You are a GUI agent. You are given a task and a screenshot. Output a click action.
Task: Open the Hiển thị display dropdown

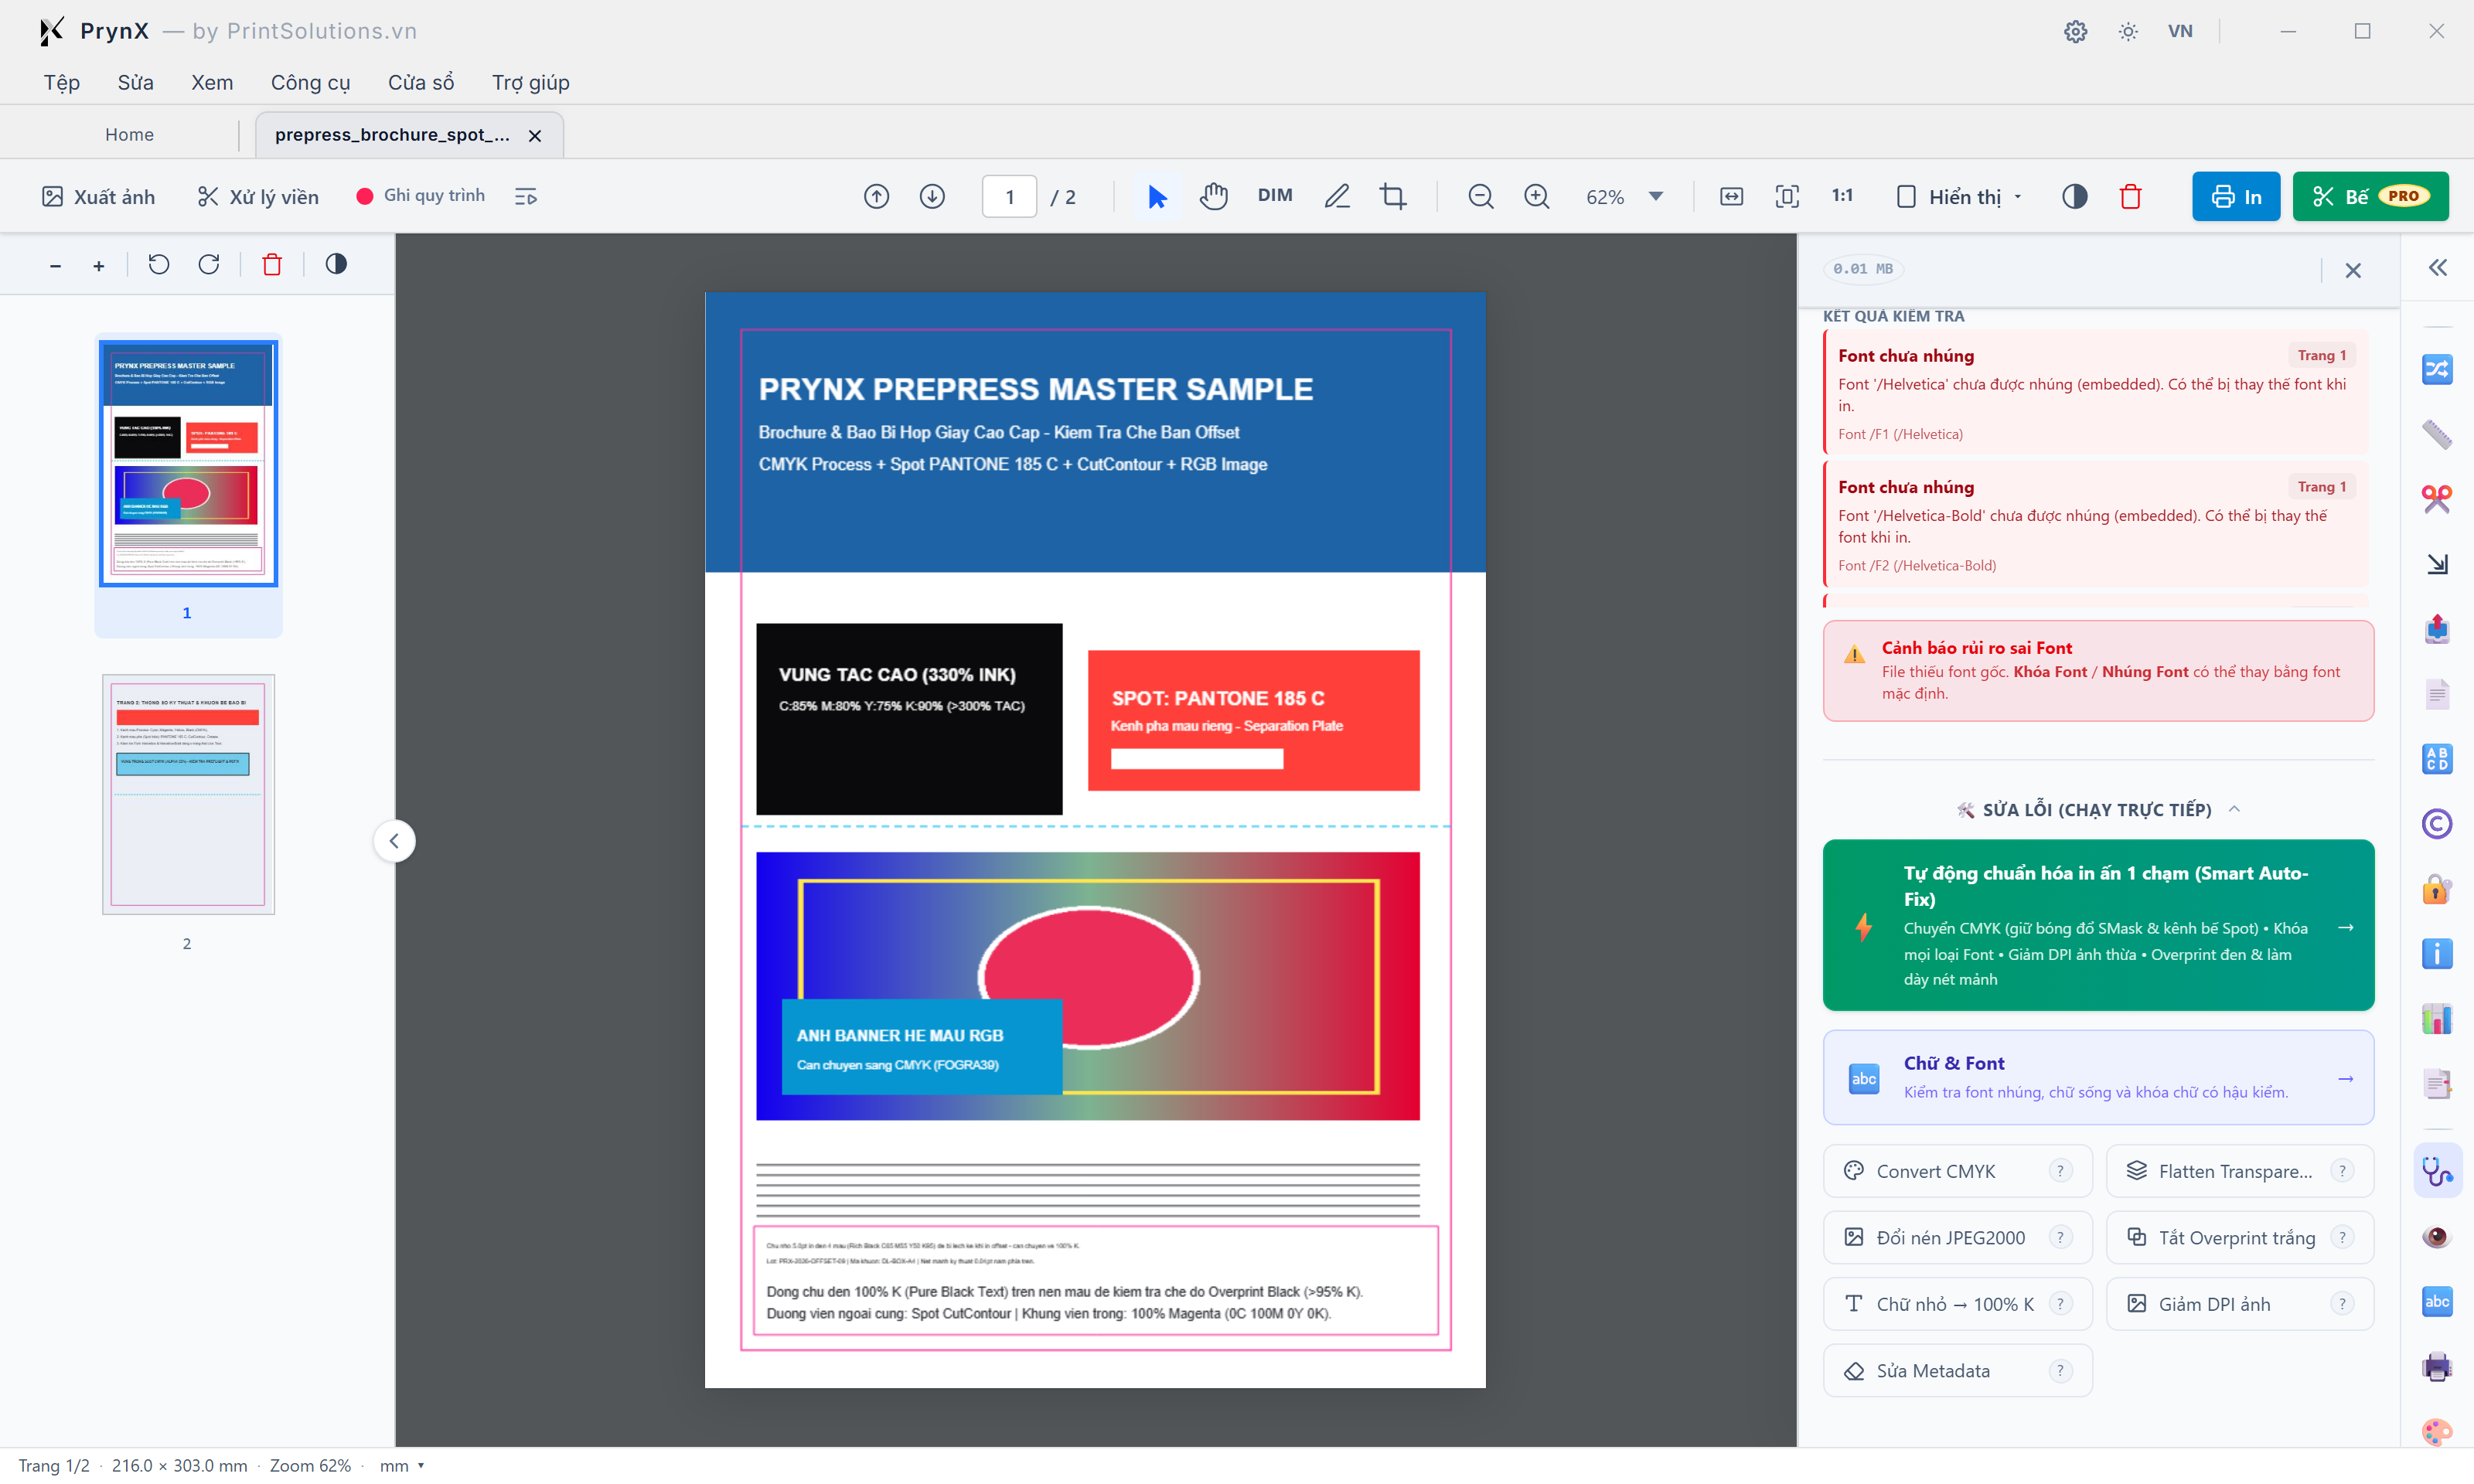pyautogui.click(x=1959, y=196)
